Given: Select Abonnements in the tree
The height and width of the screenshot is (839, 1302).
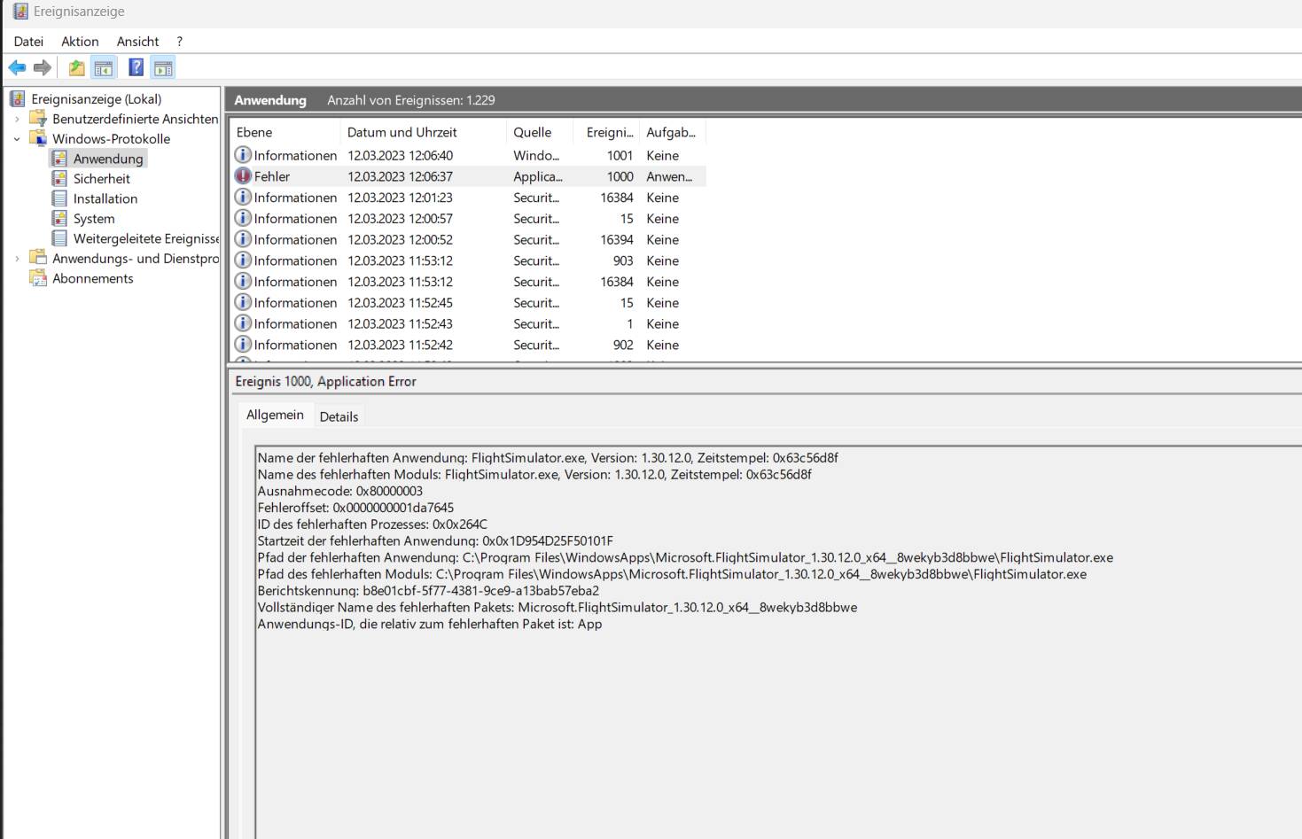Looking at the screenshot, I should coord(92,278).
